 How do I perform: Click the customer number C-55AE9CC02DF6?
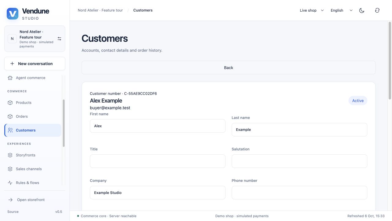[141, 94]
